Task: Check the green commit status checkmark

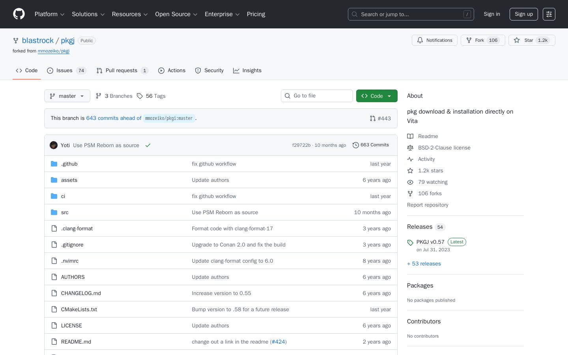Action: (x=148, y=145)
